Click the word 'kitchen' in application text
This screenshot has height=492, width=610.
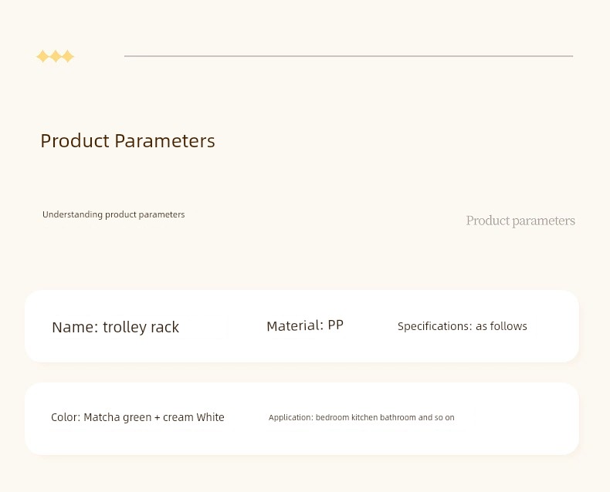point(364,417)
